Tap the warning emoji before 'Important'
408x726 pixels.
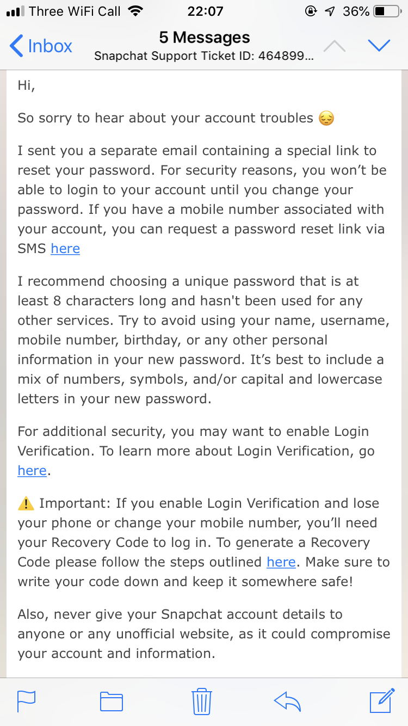(26, 504)
